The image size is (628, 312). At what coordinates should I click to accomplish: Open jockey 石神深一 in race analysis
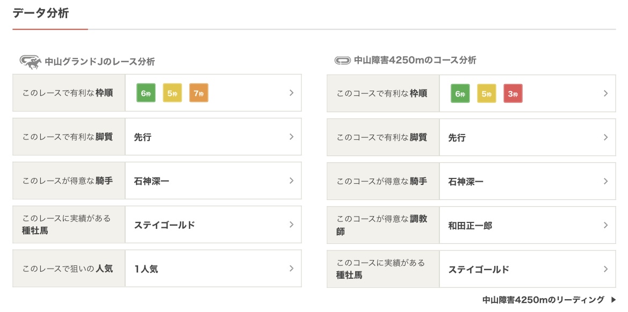(x=151, y=181)
